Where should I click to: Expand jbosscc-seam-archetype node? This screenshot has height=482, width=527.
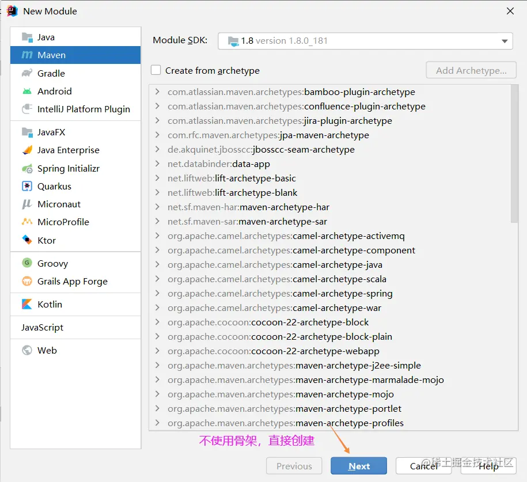click(x=157, y=149)
